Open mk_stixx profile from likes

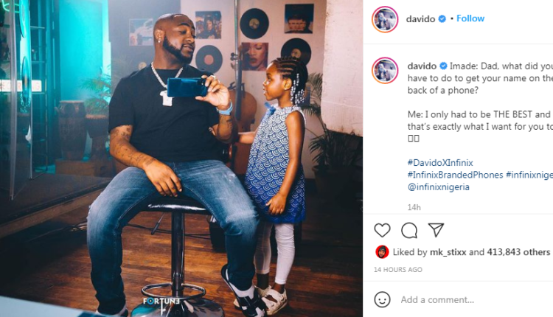448,252
